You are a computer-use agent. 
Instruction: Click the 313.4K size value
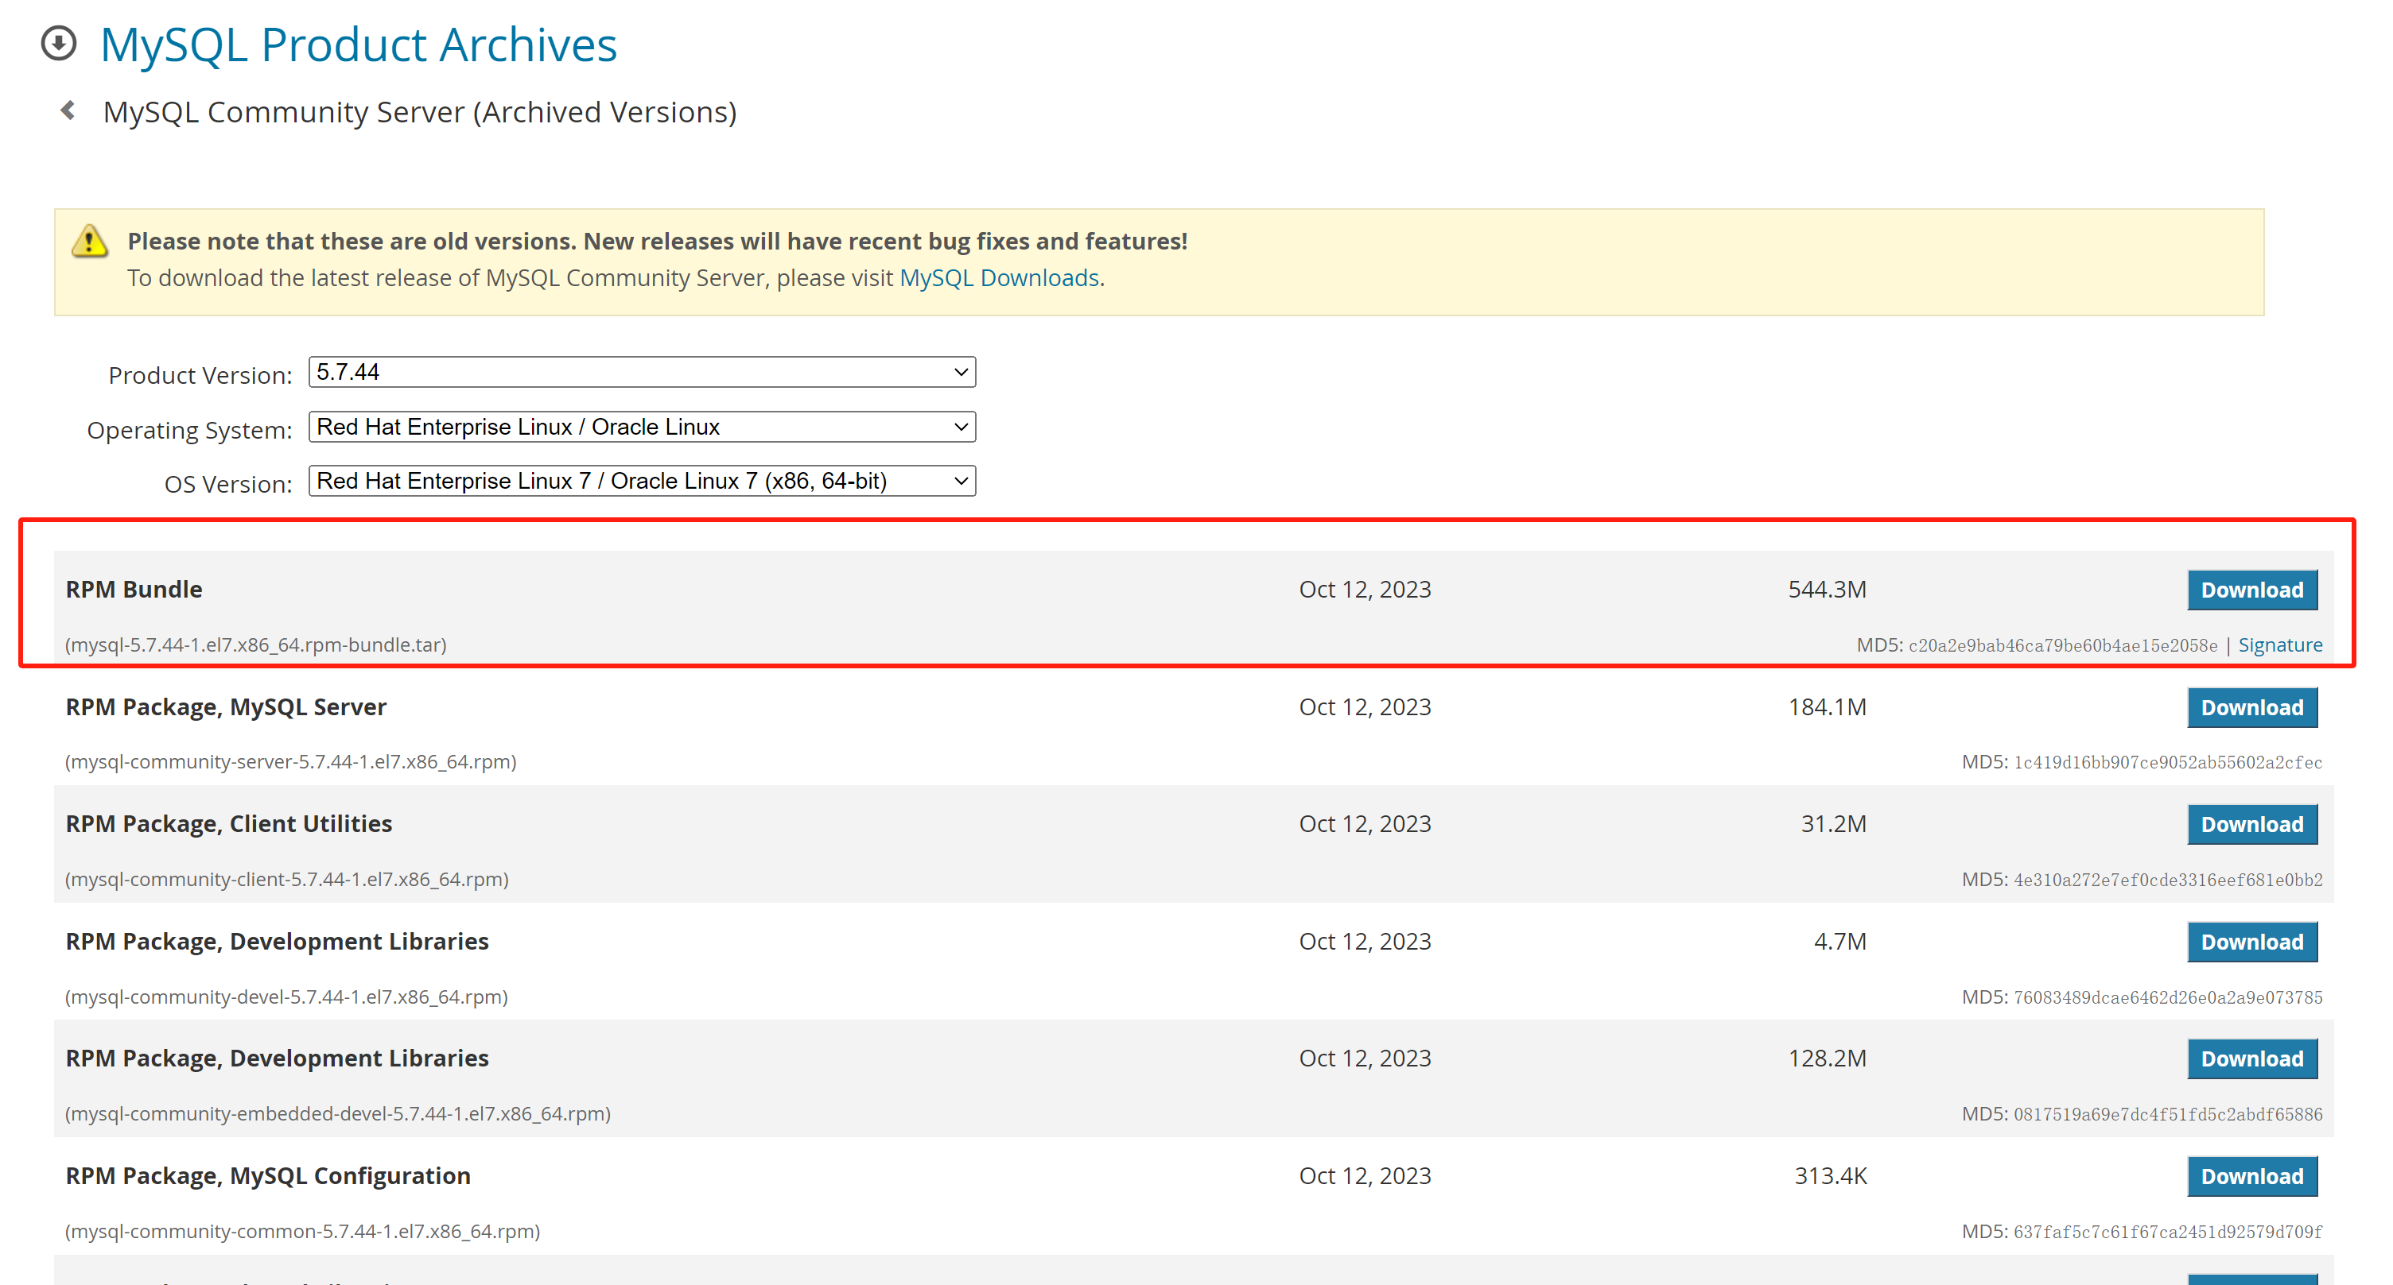[x=1830, y=1175]
